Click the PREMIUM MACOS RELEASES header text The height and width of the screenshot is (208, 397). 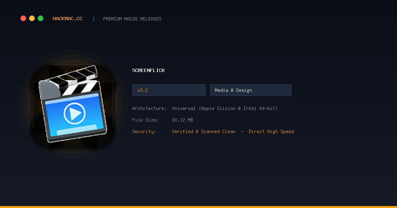(x=132, y=19)
